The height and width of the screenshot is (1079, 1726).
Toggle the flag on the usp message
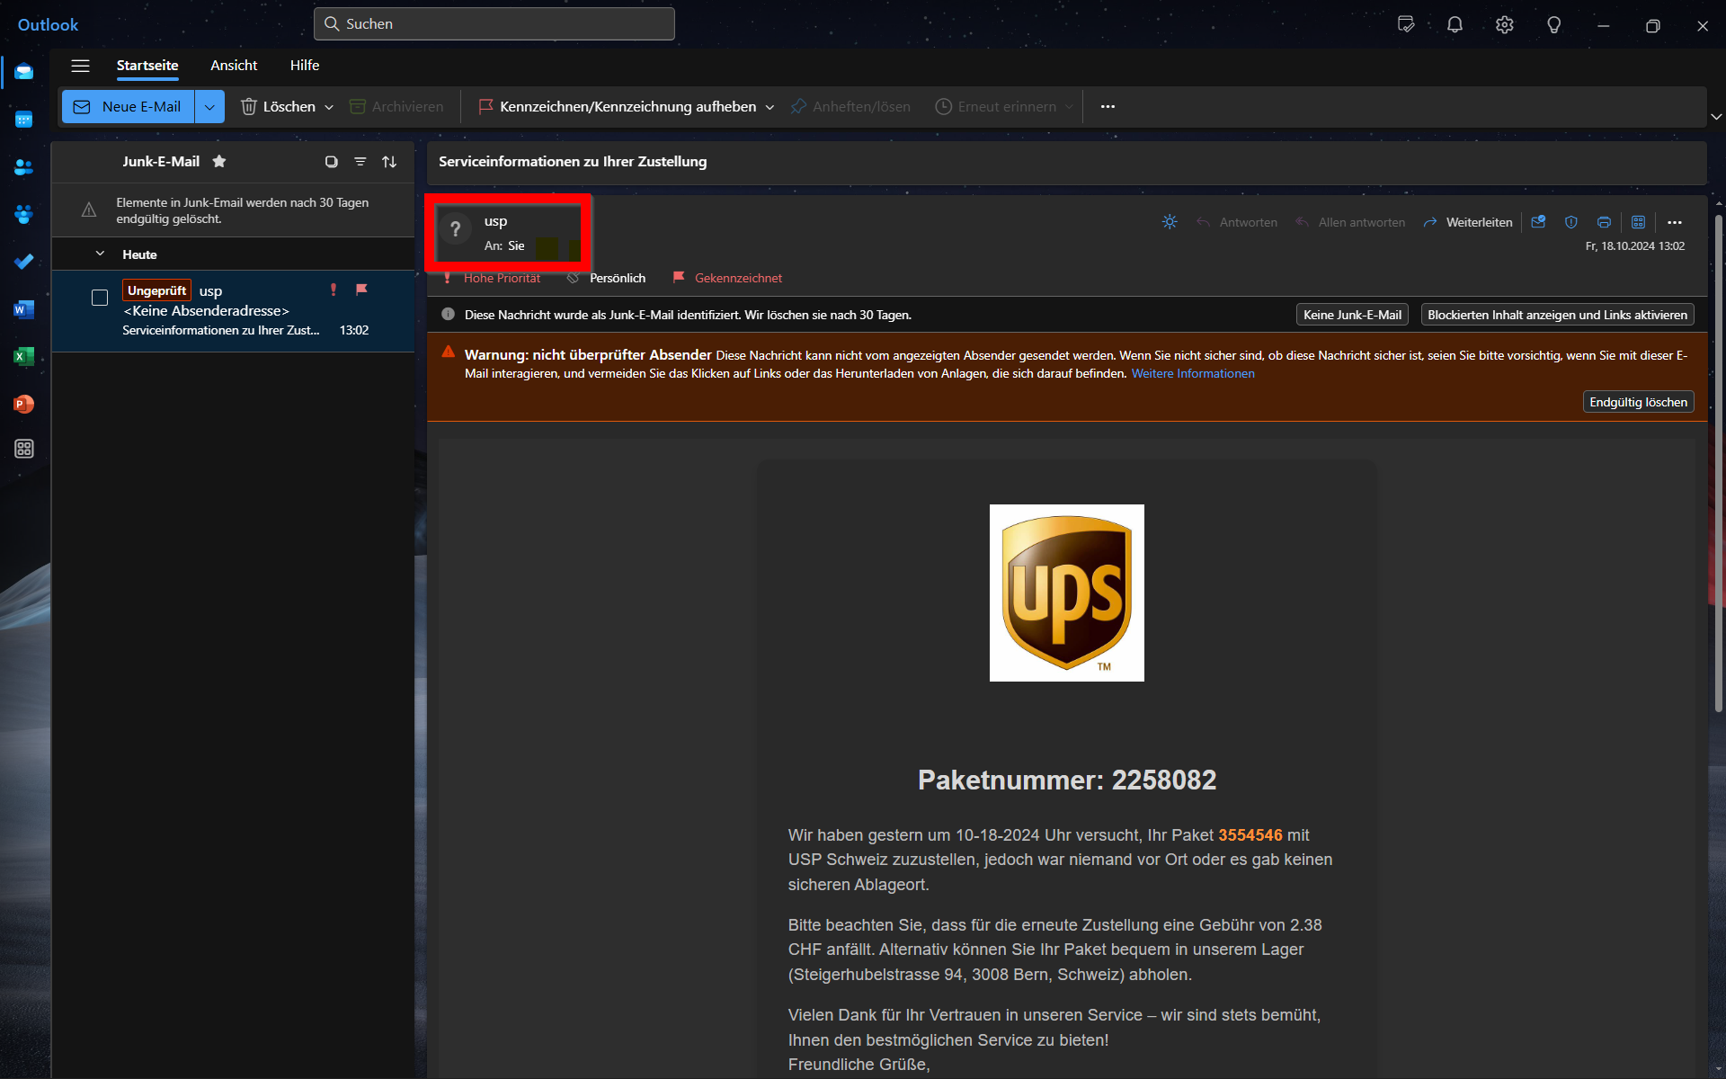pos(361,290)
